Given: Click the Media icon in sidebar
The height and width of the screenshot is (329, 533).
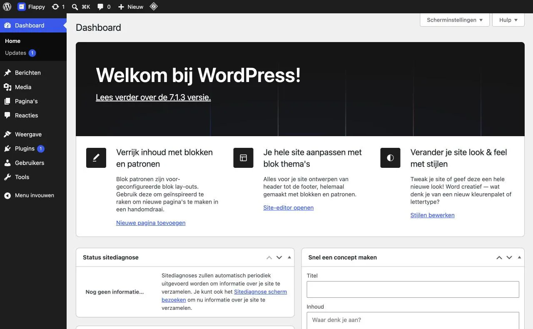Looking at the screenshot, I should pyautogui.click(x=7, y=87).
